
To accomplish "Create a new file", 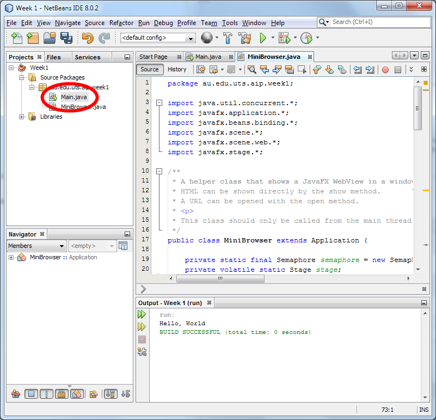I will (x=16, y=38).
